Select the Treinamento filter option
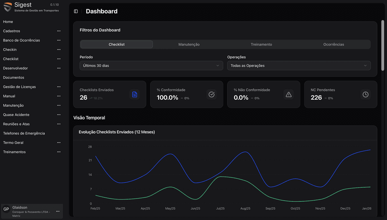 tap(261, 44)
